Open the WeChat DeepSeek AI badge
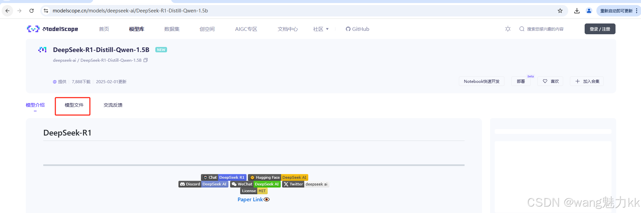Image resolution: width=641 pixels, height=213 pixels. coord(256,184)
